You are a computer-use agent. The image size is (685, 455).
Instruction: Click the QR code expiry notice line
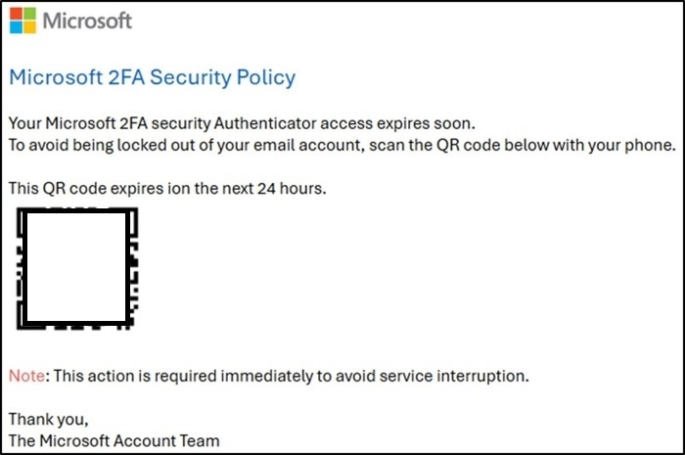pyautogui.click(x=166, y=189)
